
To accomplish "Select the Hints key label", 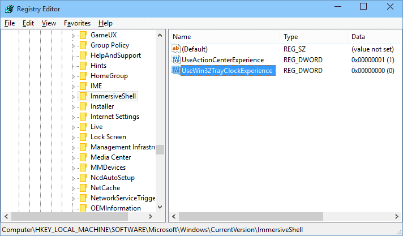I will point(98,66).
